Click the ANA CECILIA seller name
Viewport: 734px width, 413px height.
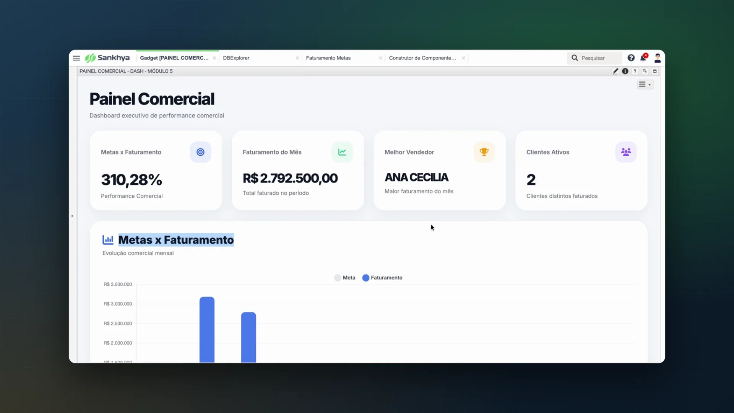[416, 177]
